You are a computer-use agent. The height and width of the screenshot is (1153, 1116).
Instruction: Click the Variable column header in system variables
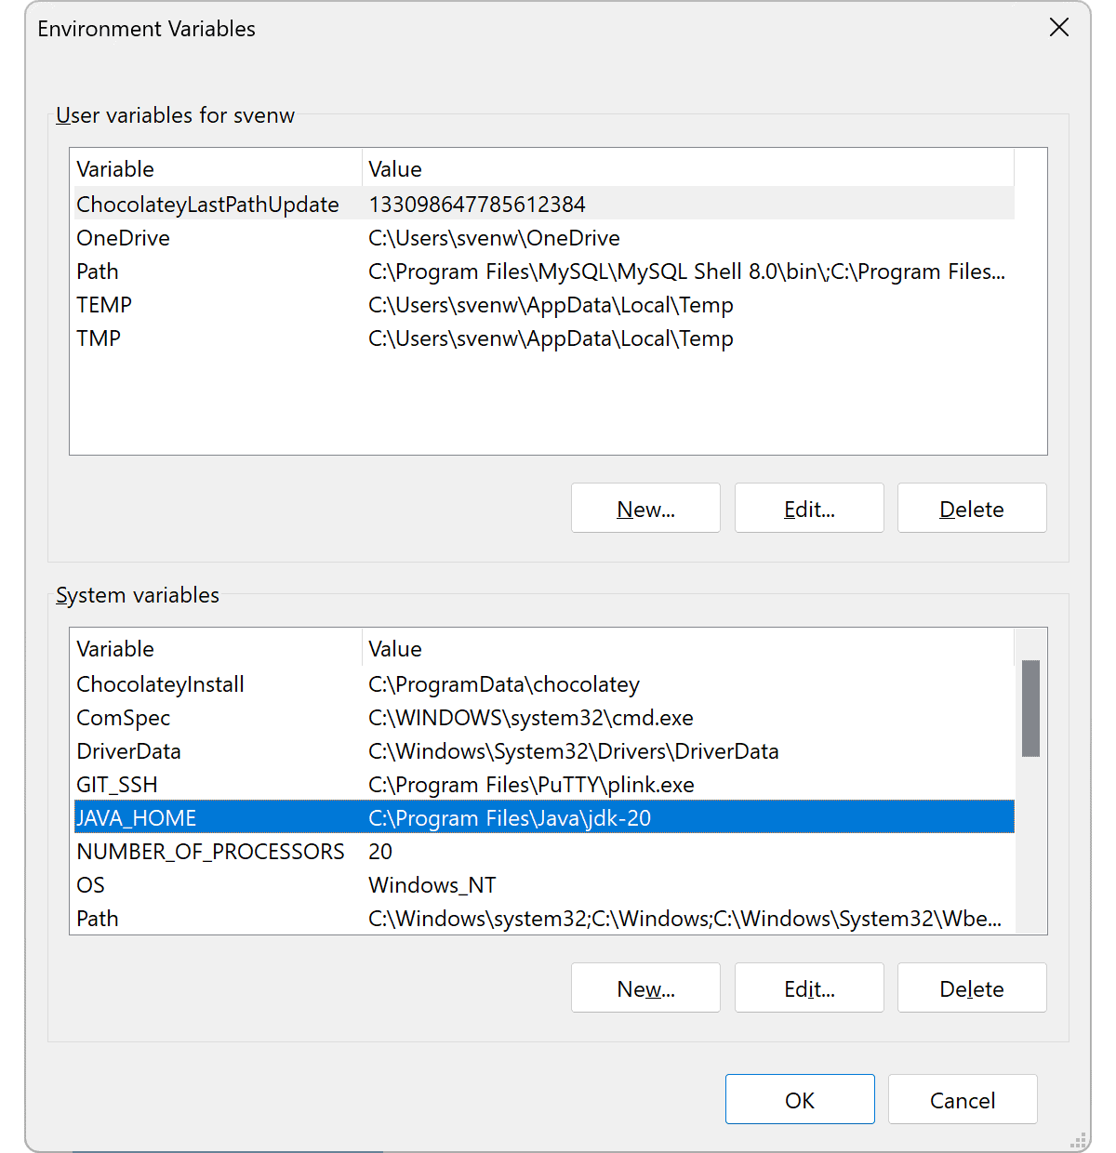point(214,648)
